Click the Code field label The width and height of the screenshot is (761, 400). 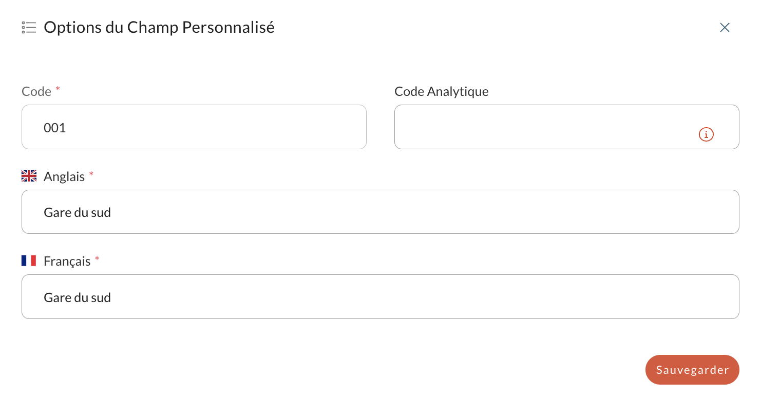pos(36,91)
